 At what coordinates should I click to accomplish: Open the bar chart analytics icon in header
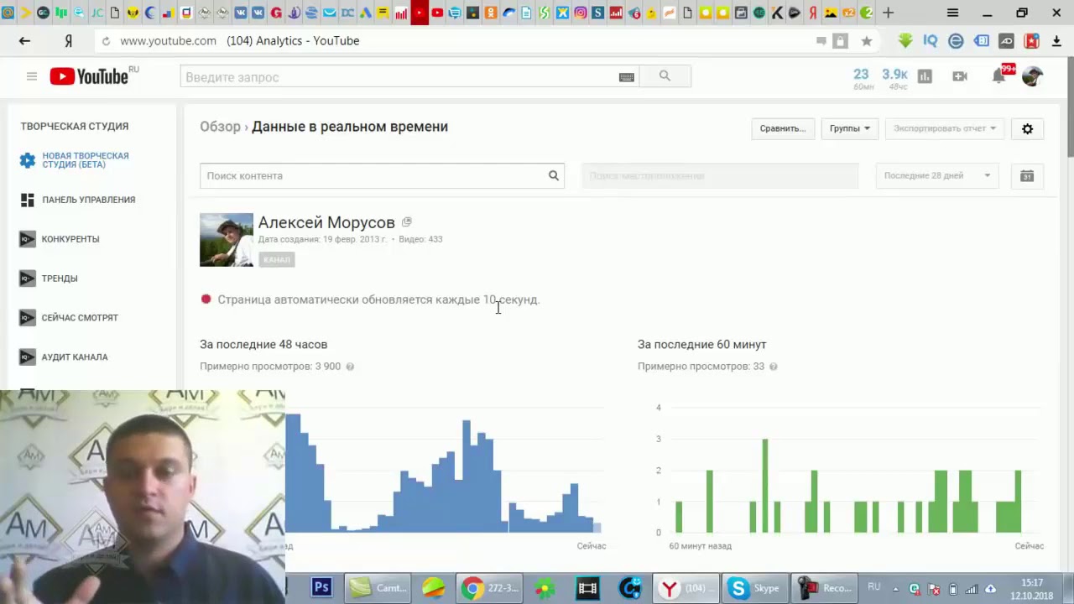pyautogui.click(x=925, y=76)
